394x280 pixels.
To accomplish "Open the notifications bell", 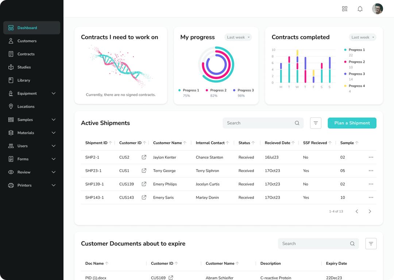I will click(360, 9).
